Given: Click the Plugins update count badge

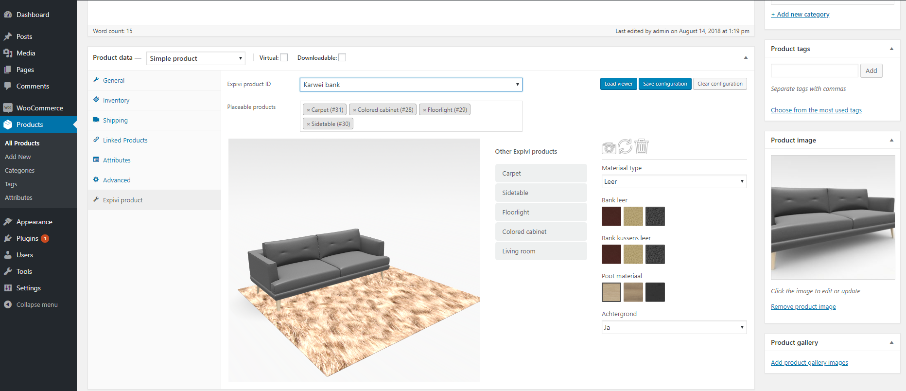Looking at the screenshot, I should click(45, 238).
